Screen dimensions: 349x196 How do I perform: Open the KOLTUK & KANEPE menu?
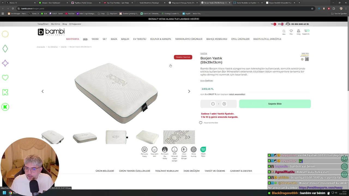click(161, 39)
